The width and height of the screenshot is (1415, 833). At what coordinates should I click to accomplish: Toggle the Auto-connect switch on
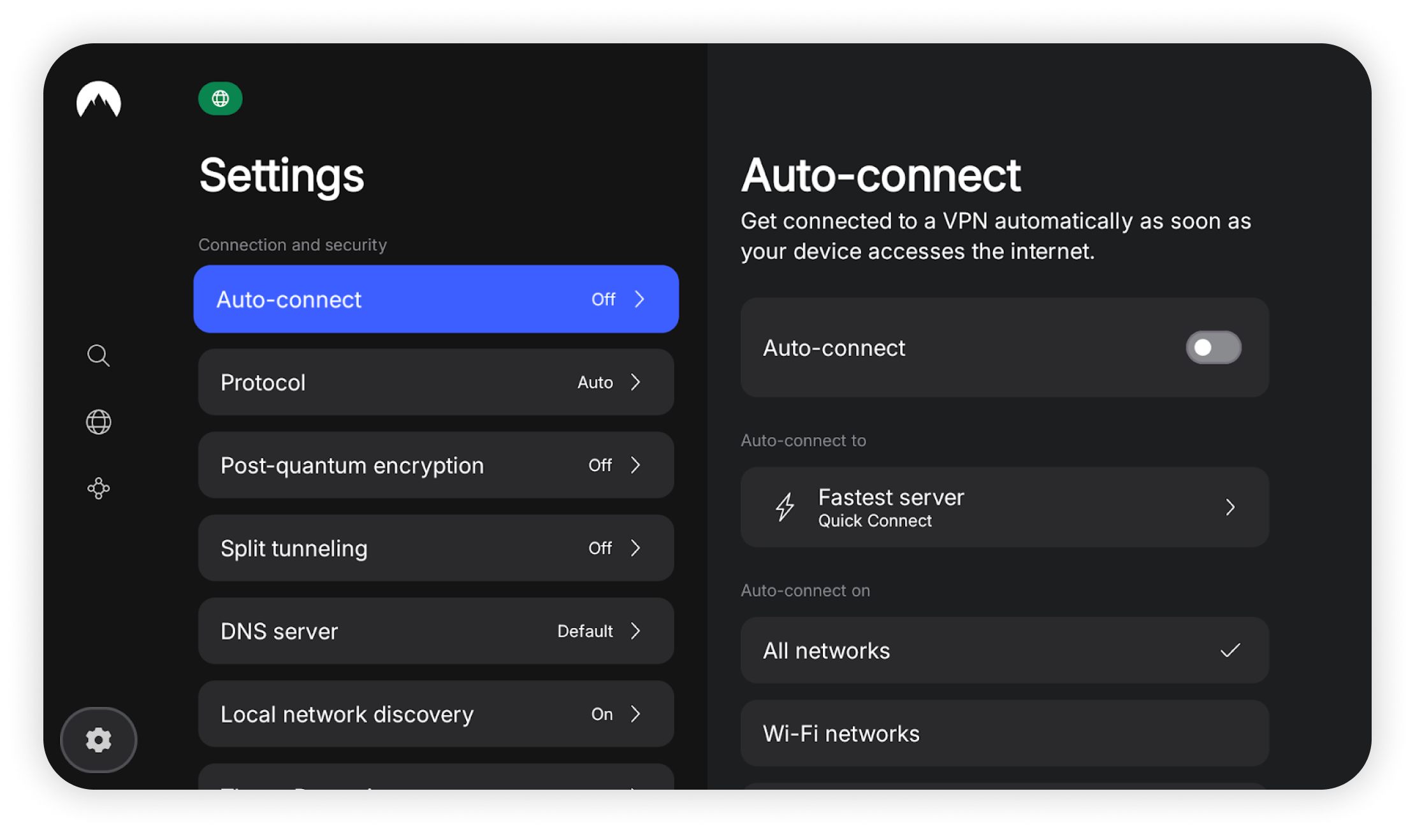click(1213, 348)
